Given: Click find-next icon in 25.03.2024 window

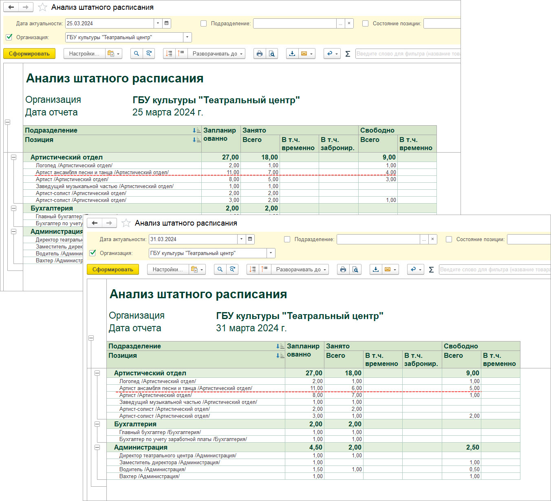Looking at the screenshot, I should [149, 53].
